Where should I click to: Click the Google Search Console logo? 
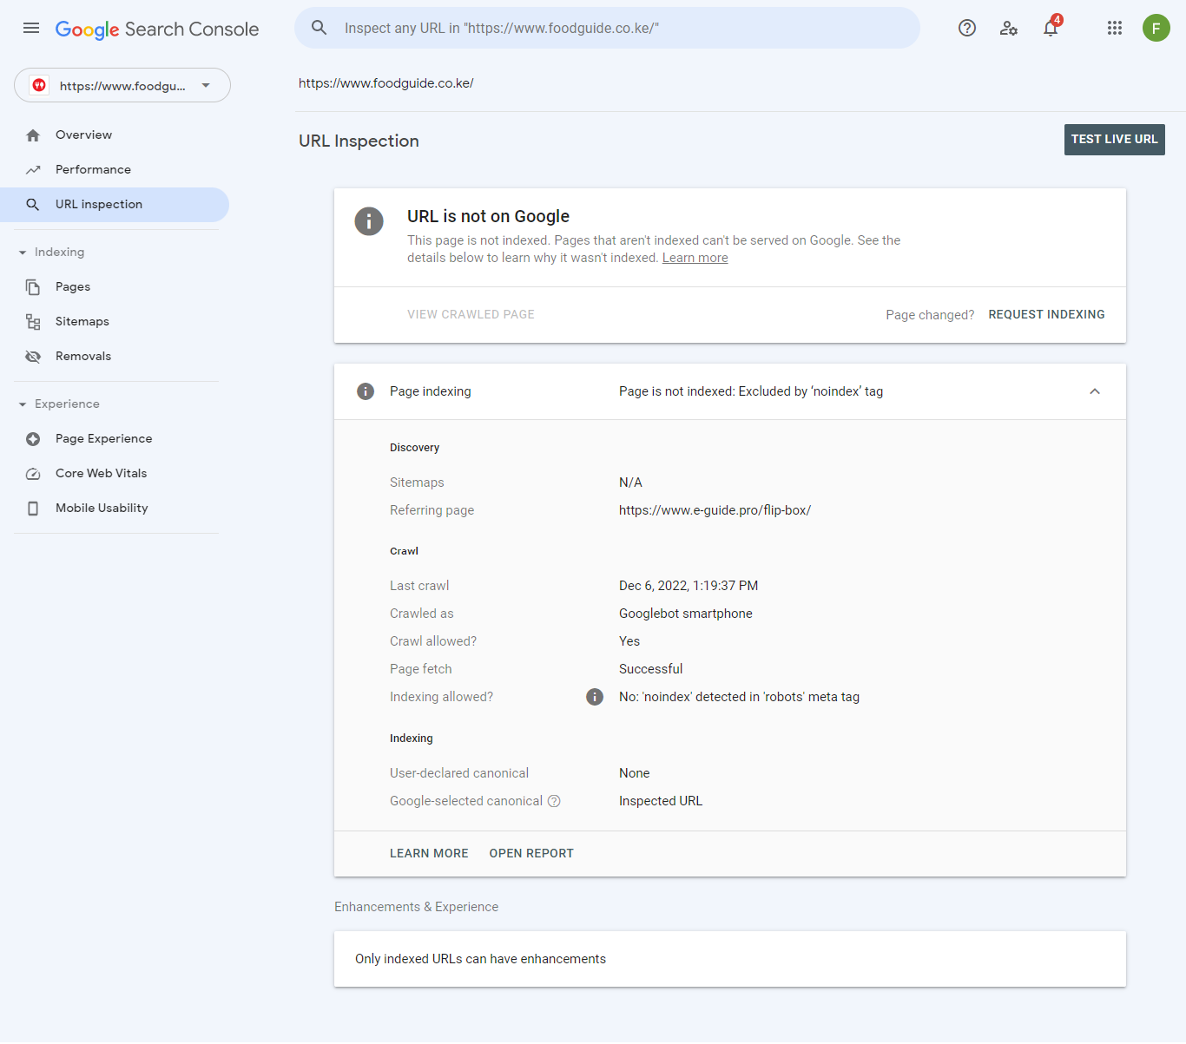[x=157, y=29]
